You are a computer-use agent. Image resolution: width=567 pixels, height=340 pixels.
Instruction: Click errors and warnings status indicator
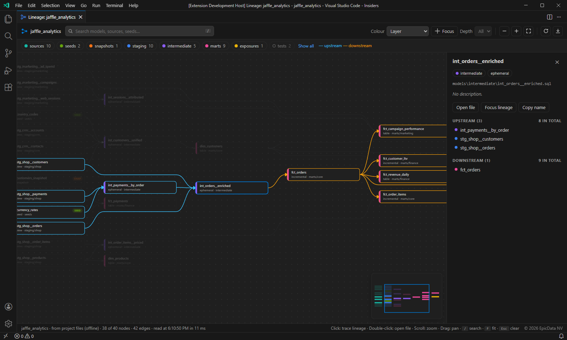coord(24,336)
